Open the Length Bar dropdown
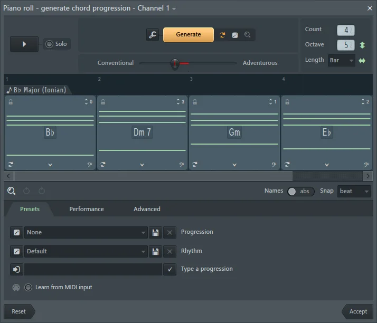Image resolution: width=377 pixels, height=323 pixels. (x=342, y=60)
